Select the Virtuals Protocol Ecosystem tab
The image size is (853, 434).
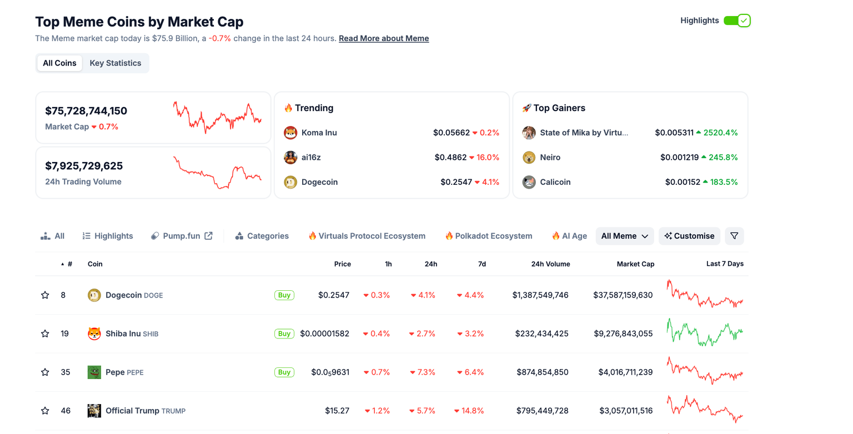367,236
